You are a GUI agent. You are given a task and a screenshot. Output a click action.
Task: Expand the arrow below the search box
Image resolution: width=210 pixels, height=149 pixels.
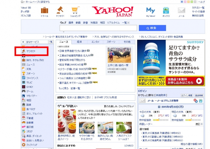[64, 32]
